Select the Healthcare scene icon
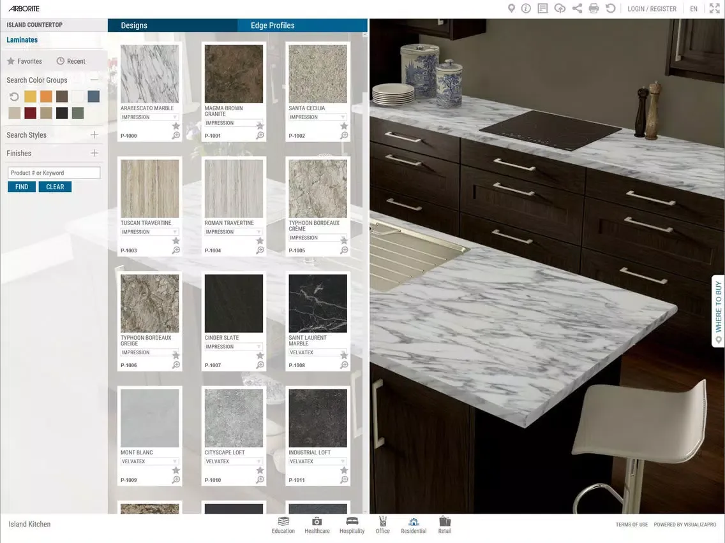Image resolution: width=725 pixels, height=543 pixels. (317, 525)
